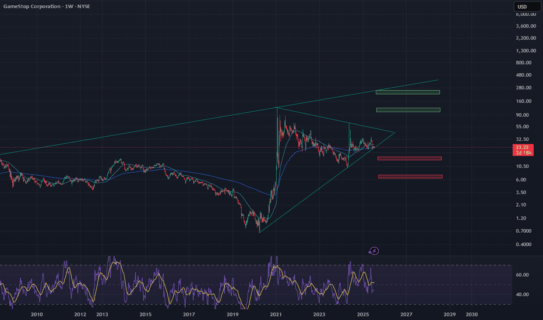Select the lower red rectangle near 6.00

point(410,176)
